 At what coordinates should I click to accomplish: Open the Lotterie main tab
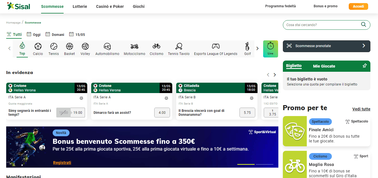pyautogui.click(x=80, y=6)
